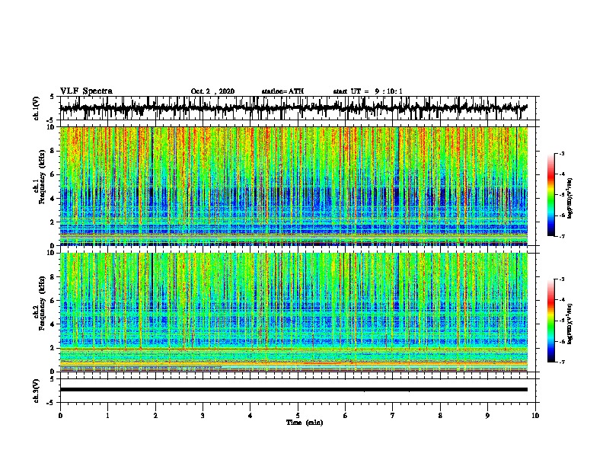
Task: Click the 'Time (min)' axis label
Action: click(305, 423)
